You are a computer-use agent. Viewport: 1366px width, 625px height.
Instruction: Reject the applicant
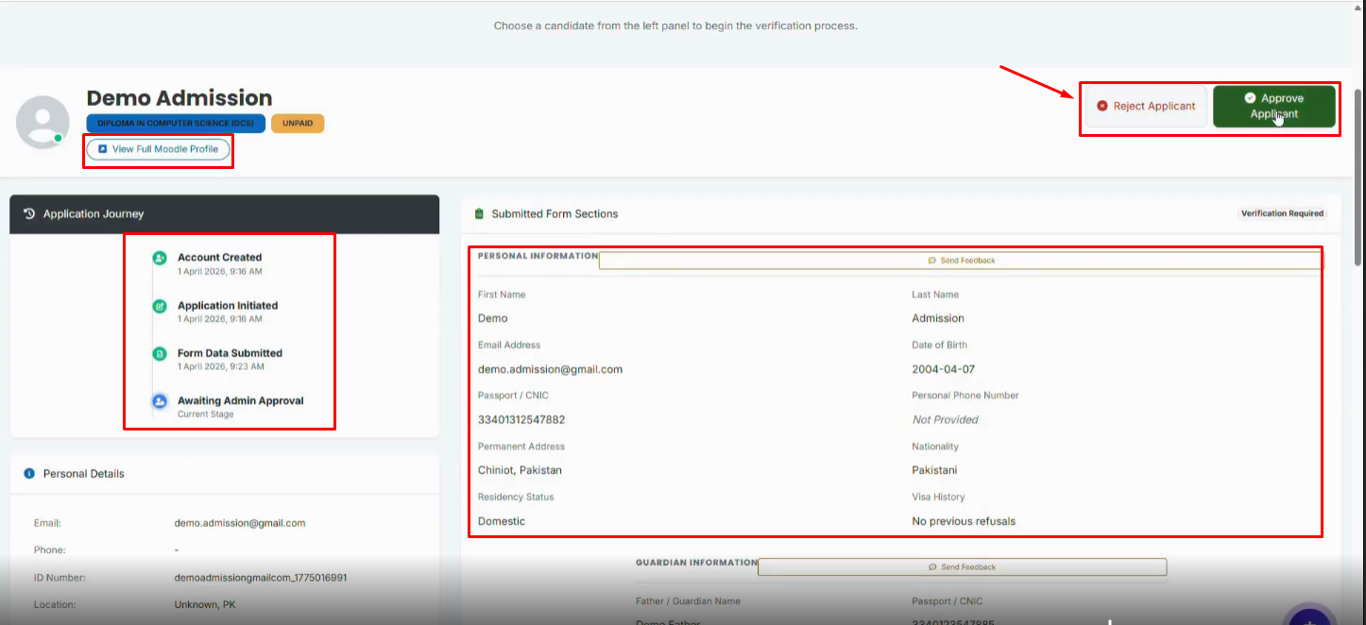(1146, 106)
